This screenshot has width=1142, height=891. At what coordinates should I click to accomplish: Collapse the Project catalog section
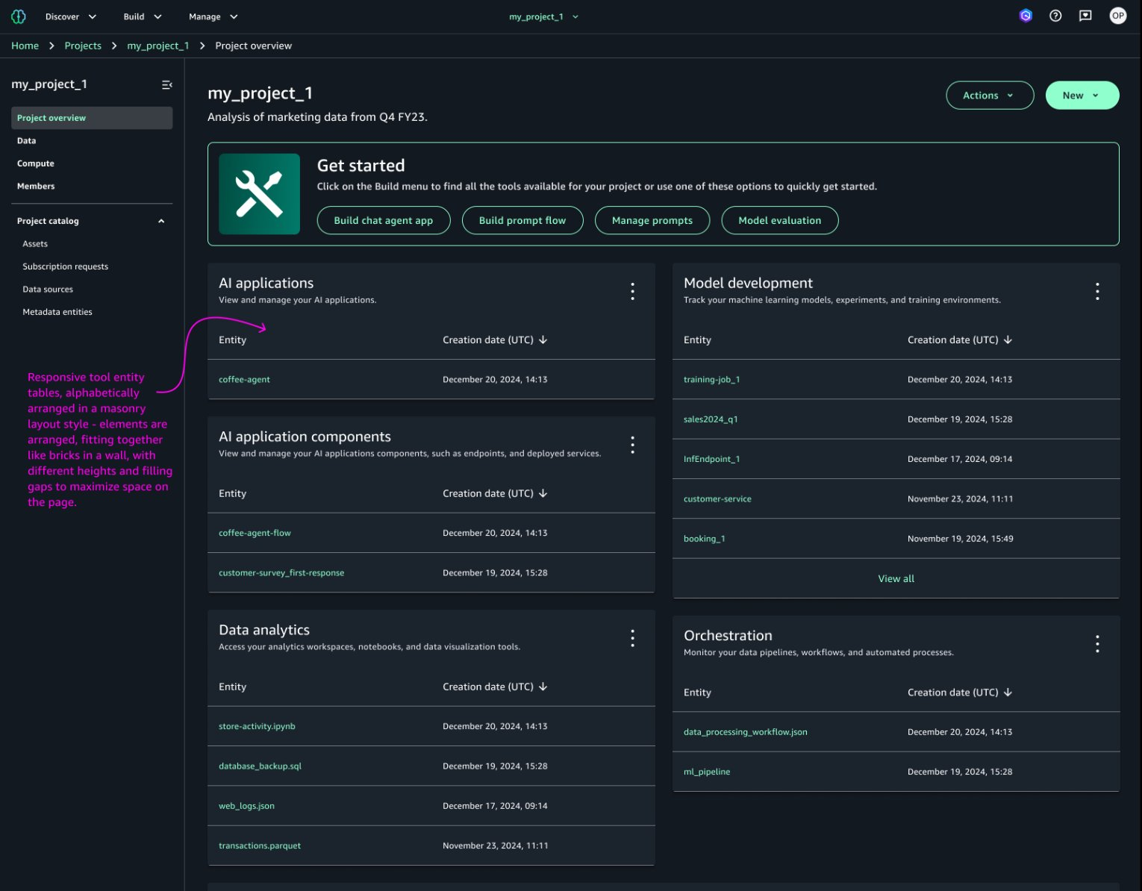point(160,221)
